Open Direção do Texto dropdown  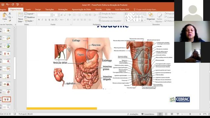pyautogui.click(x=108, y=14)
